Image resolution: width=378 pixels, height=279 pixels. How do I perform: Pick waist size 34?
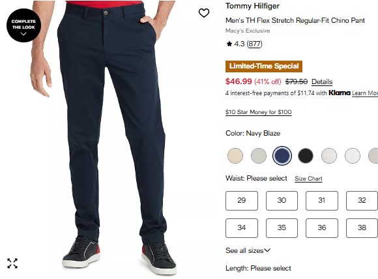[x=242, y=228]
